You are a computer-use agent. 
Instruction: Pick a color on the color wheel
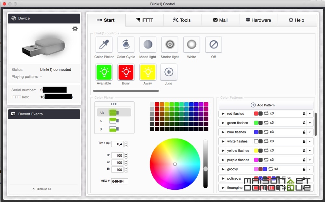click(175, 164)
